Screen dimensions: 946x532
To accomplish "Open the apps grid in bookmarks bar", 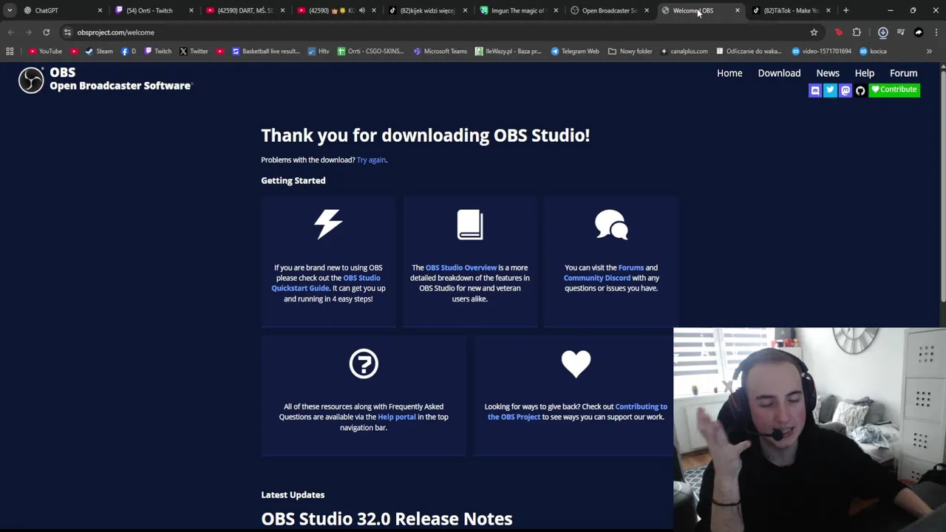I will pos(10,51).
